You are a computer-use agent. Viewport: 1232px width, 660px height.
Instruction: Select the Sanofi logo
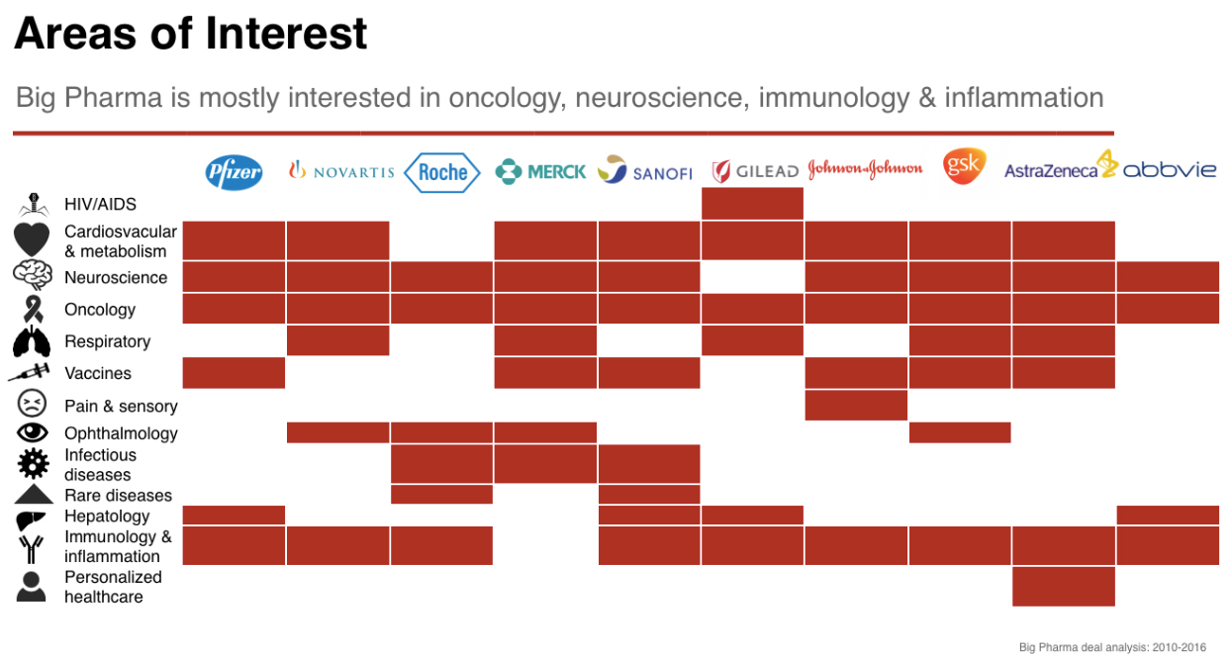(644, 170)
